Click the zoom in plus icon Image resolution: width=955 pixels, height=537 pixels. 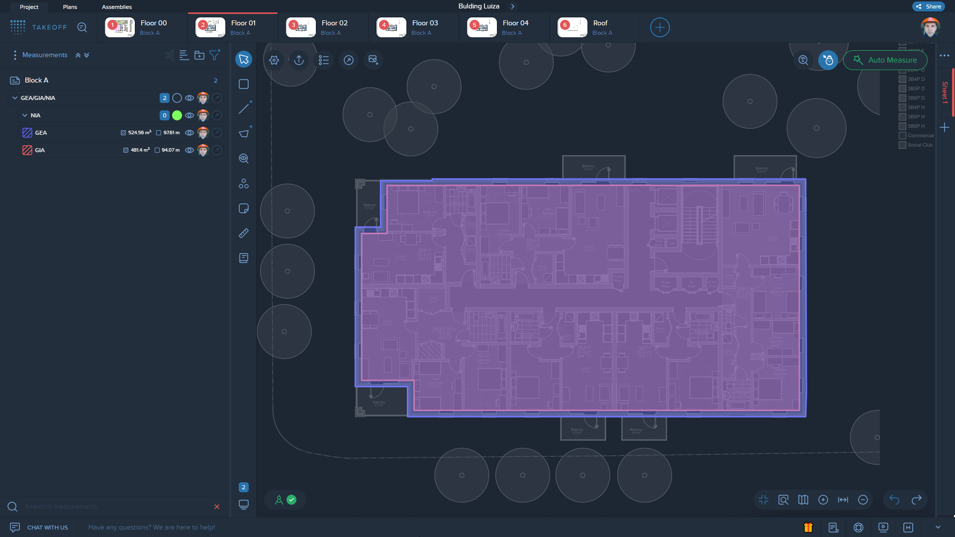click(823, 500)
